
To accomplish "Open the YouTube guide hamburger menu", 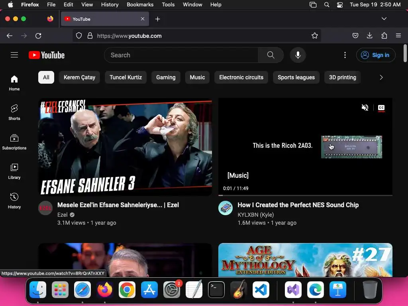I will pyautogui.click(x=14, y=55).
